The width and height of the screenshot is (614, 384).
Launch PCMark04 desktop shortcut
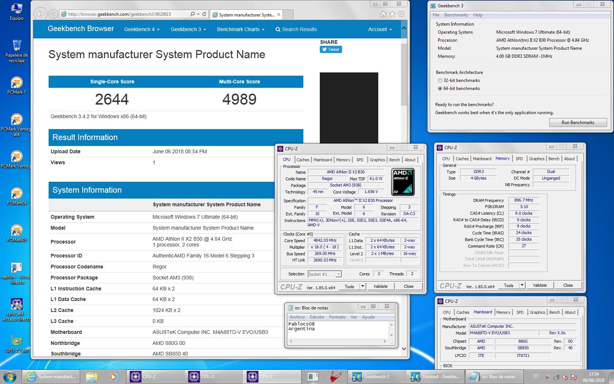pyautogui.click(x=16, y=196)
